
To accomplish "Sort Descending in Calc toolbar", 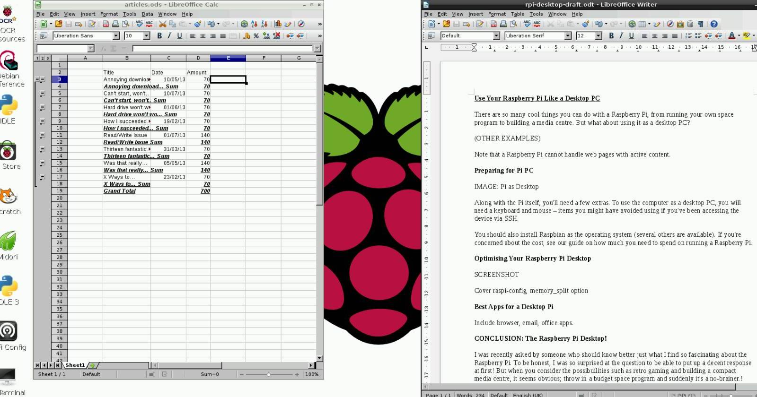I will click(264, 24).
